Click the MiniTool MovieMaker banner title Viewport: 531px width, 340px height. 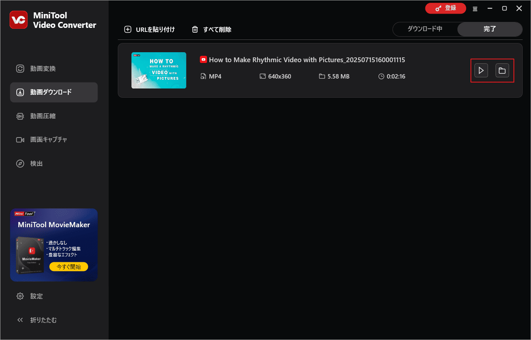tap(54, 225)
